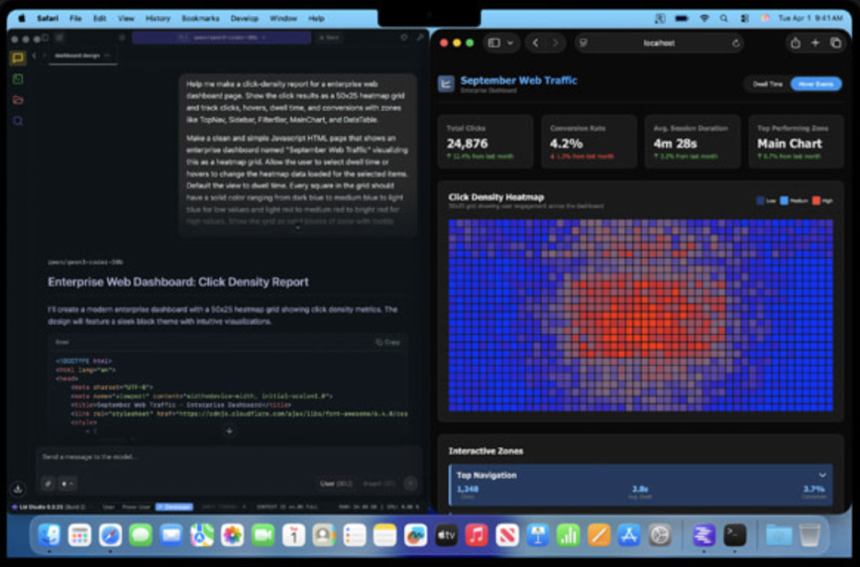Viewport: 860px width, 567px height.
Task: Click the red High legend swatch
Action: click(x=815, y=200)
